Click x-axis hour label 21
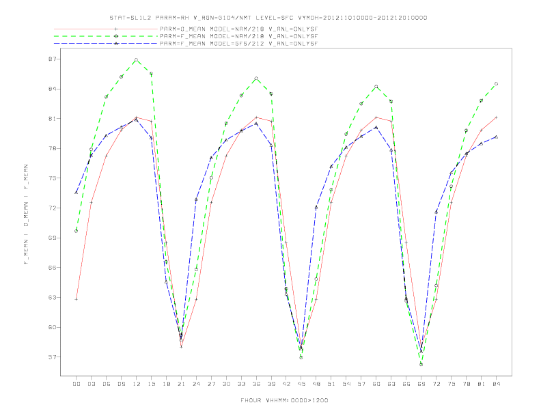The height and width of the screenshot is (418, 541). click(x=181, y=384)
